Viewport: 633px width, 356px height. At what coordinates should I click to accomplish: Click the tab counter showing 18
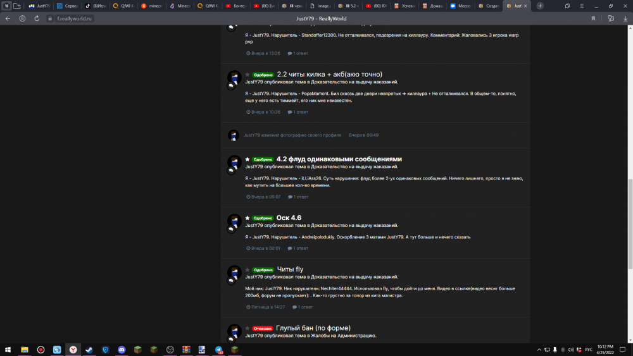click(x=6, y=6)
